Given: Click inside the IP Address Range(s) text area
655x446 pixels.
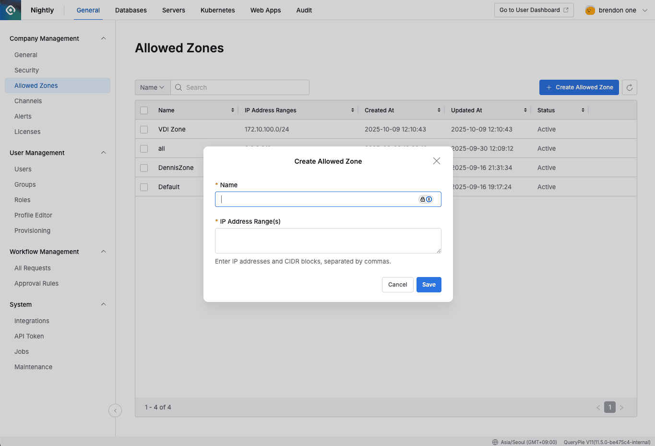Looking at the screenshot, I should tap(328, 240).
